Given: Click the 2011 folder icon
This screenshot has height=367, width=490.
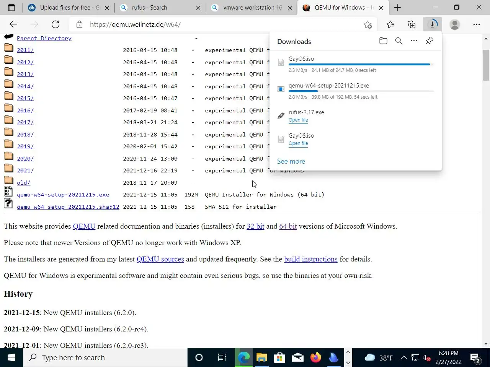Looking at the screenshot, I should (8, 48).
